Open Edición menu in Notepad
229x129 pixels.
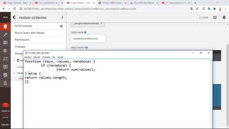[37, 57]
